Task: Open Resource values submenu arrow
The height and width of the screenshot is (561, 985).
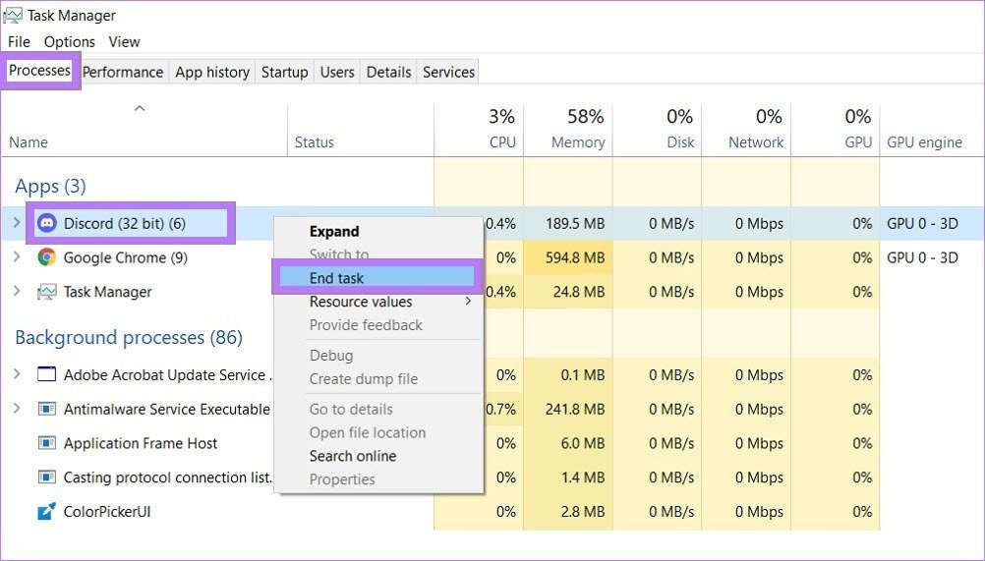Action: pos(468,302)
